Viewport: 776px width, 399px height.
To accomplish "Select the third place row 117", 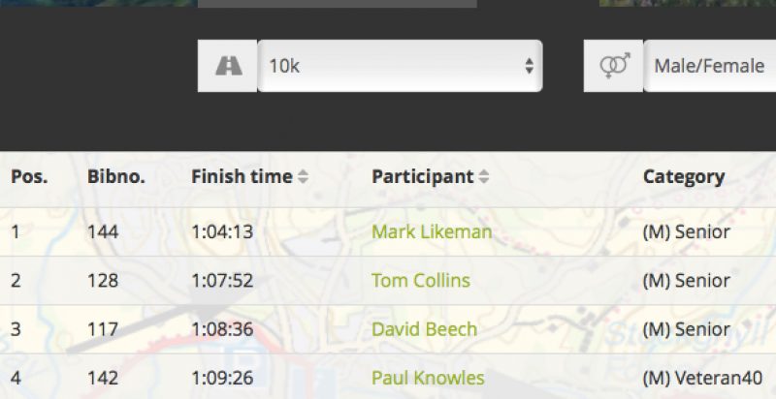I will tap(388, 329).
